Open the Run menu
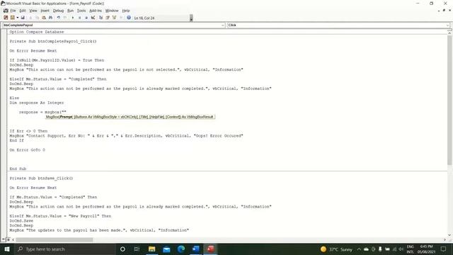 pyautogui.click(x=70, y=11)
